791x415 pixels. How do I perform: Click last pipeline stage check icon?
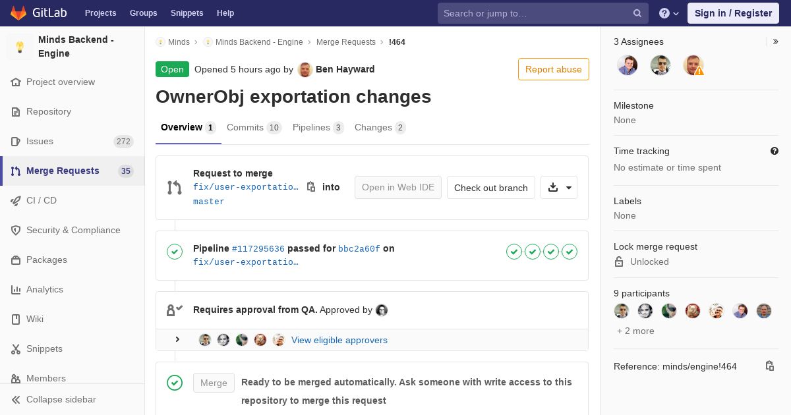coord(570,252)
